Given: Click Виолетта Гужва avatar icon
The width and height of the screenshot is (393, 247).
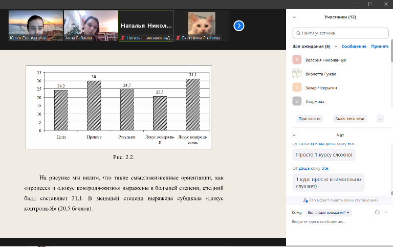Looking at the screenshot, I should (x=297, y=74).
